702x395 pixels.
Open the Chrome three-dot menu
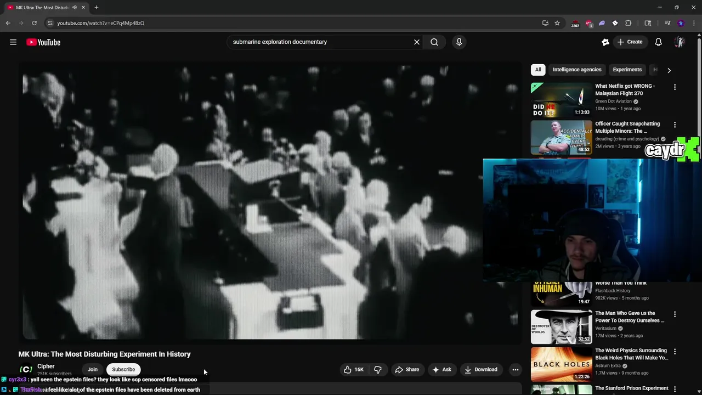[694, 23]
